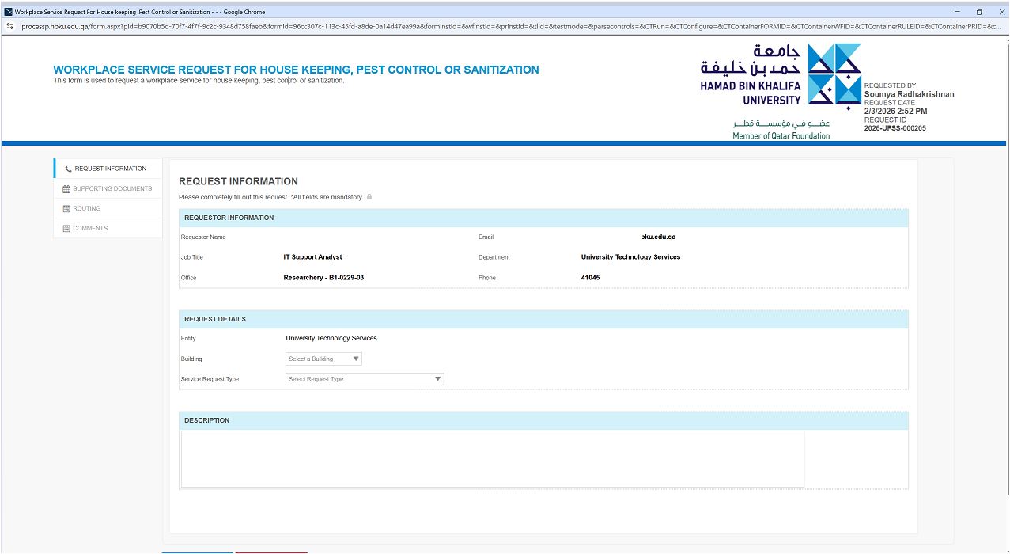The height and width of the screenshot is (554, 1010).
Task: Click the phone icon beside Request Information
Action: pos(68,169)
